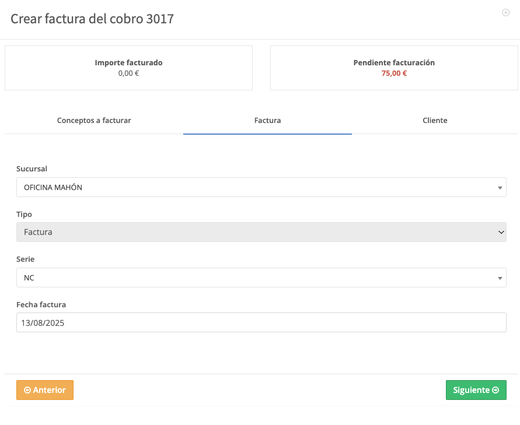The height and width of the screenshot is (425, 520).
Task: Click the Fecha factura label
Action: tap(41, 305)
